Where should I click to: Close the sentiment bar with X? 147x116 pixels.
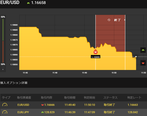click(x=3, y=69)
